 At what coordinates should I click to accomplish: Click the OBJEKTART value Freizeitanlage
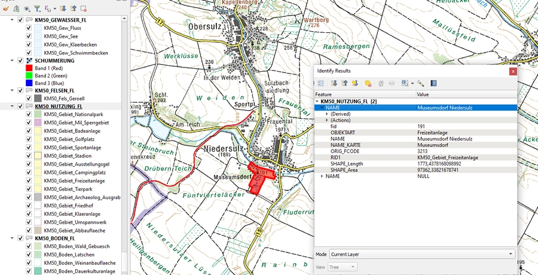point(432,133)
